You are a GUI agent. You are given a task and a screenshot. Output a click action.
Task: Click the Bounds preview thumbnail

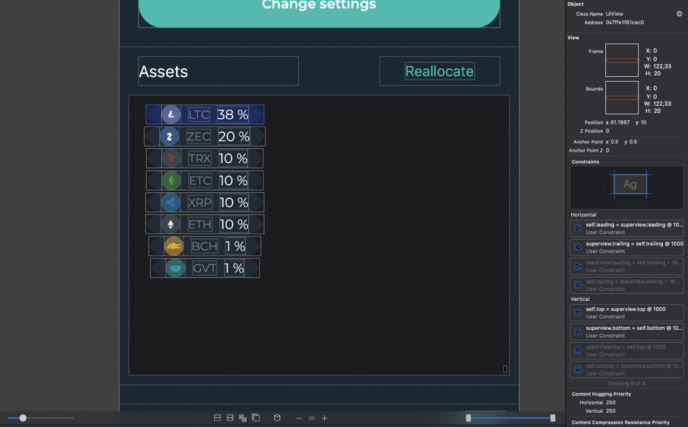coord(622,97)
